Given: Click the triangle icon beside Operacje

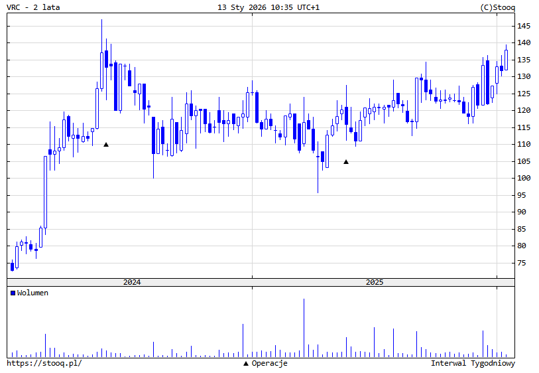Looking at the screenshot, I should 246,364.
